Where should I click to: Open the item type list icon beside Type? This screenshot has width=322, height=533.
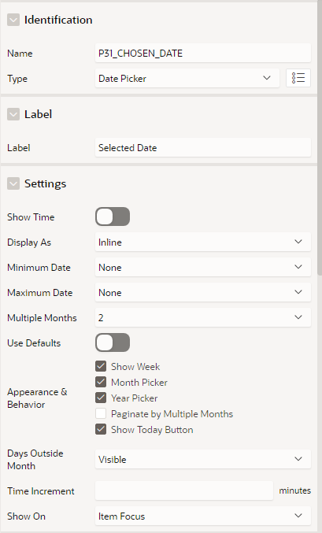[x=298, y=78]
